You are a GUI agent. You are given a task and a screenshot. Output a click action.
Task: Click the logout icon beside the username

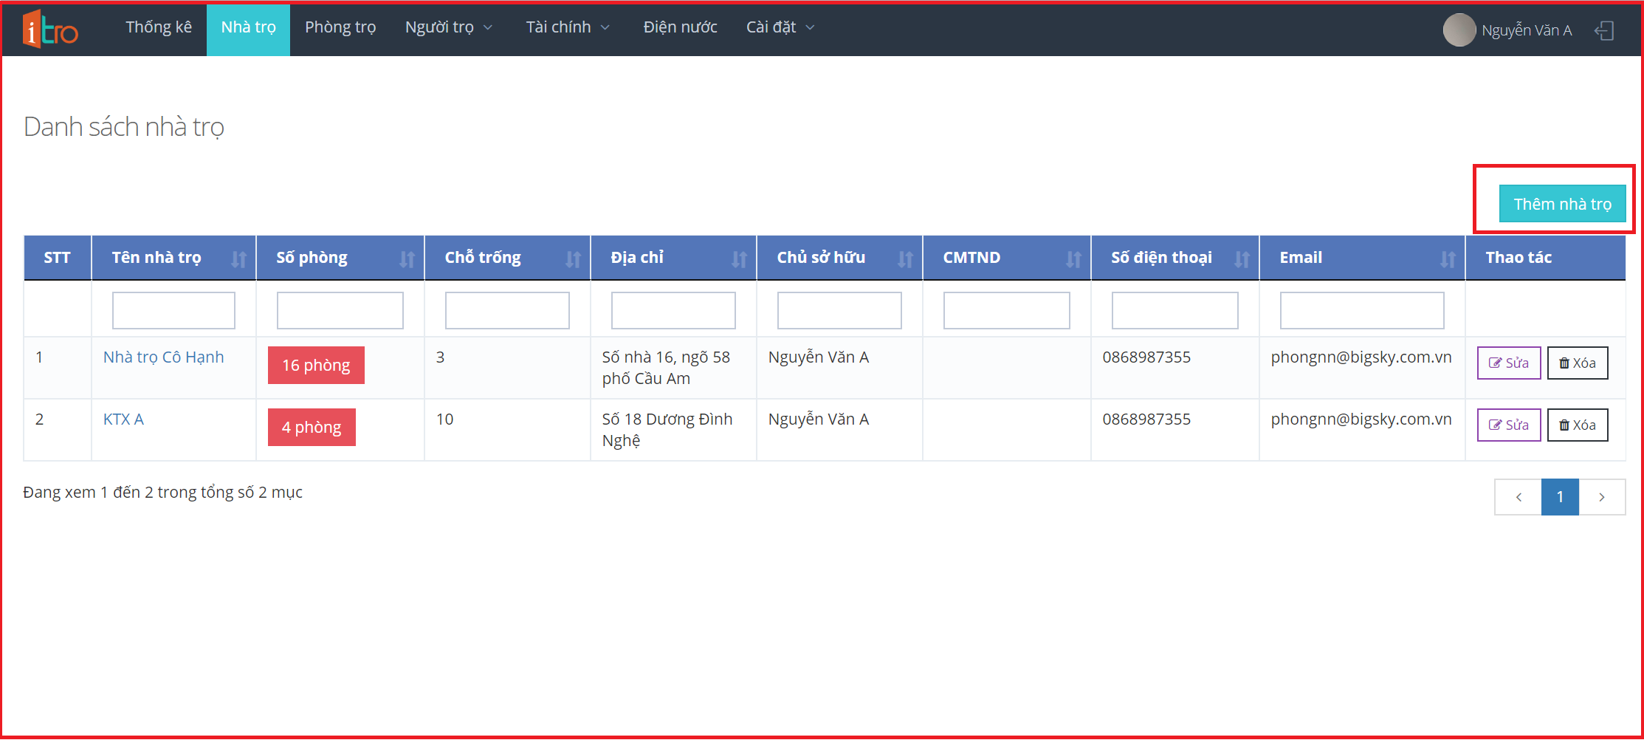tap(1603, 30)
